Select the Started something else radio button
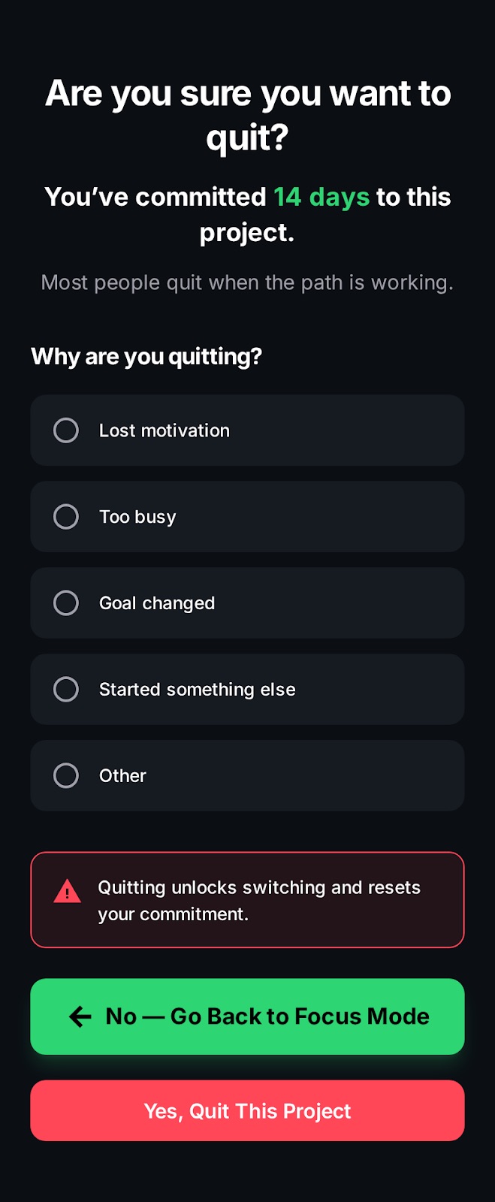 coord(66,689)
